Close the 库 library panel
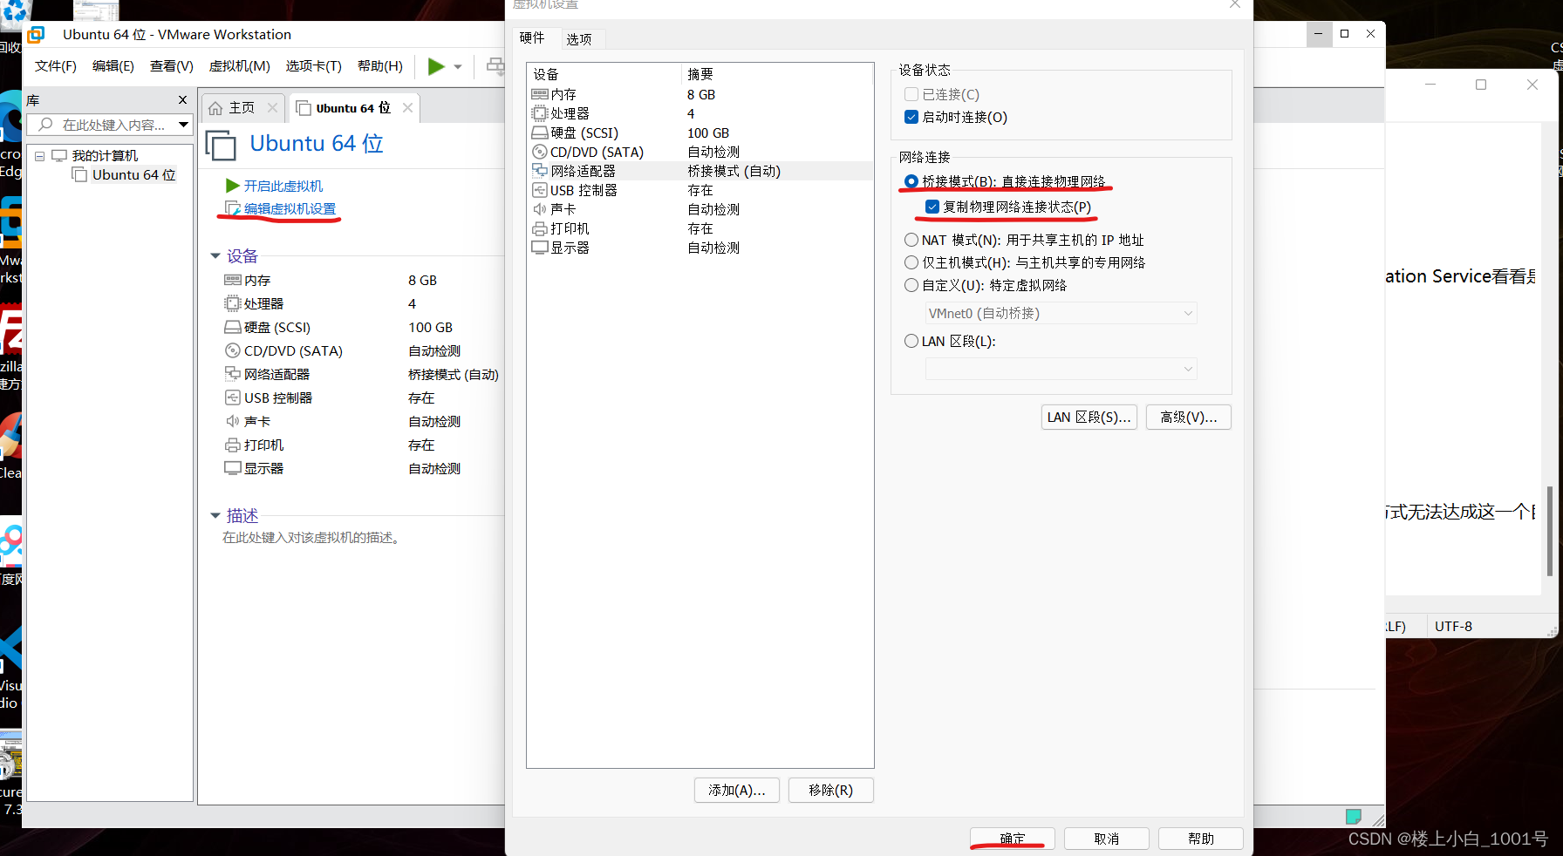The width and height of the screenshot is (1563, 856). [x=183, y=100]
